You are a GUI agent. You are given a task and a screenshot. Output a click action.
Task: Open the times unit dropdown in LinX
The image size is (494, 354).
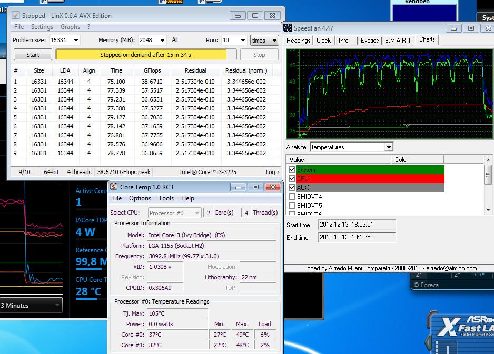point(264,41)
